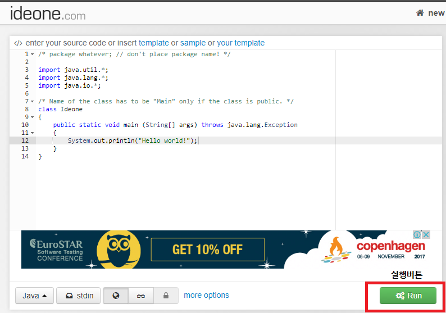Set visibility to public globe icon
The height and width of the screenshot is (313, 446).
tap(116, 296)
